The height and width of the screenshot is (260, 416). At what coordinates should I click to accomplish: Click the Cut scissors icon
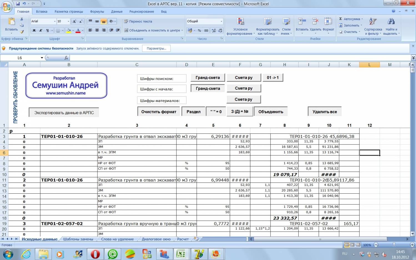point(22,19)
